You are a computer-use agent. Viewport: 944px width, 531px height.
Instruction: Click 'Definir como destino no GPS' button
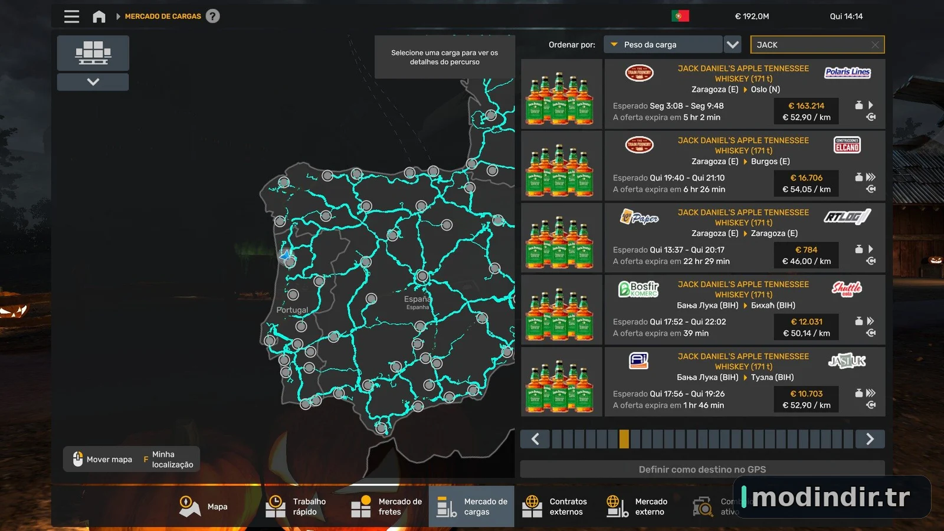coord(702,470)
